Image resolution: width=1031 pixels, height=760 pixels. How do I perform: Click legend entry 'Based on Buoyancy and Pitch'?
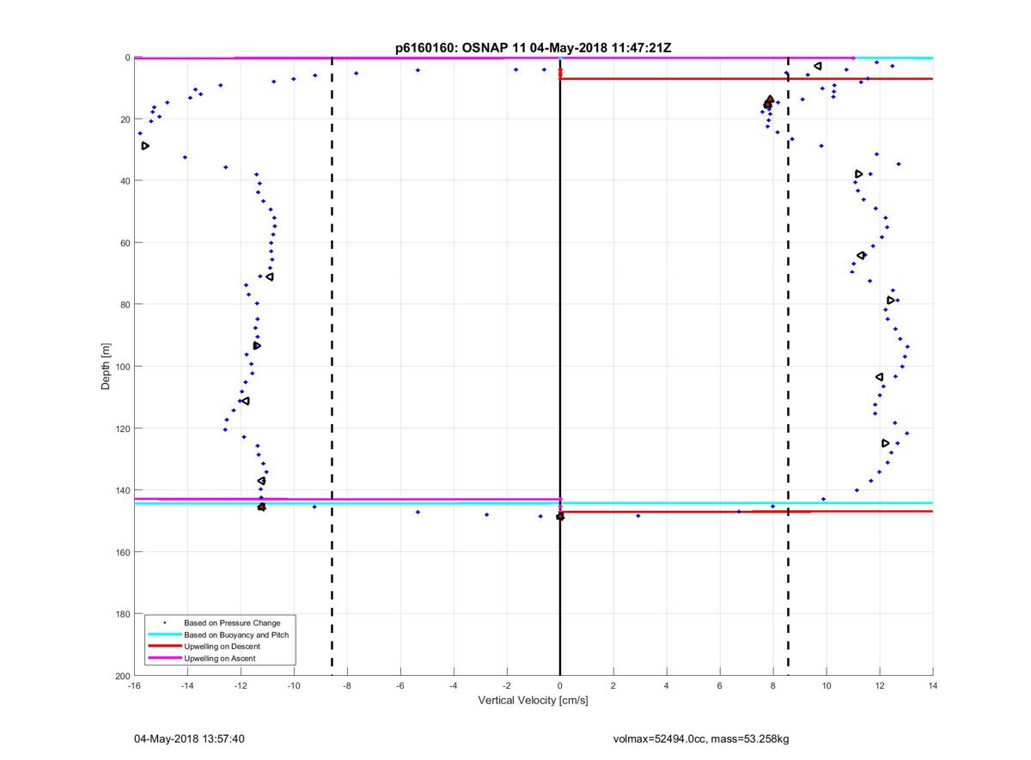pos(236,635)
